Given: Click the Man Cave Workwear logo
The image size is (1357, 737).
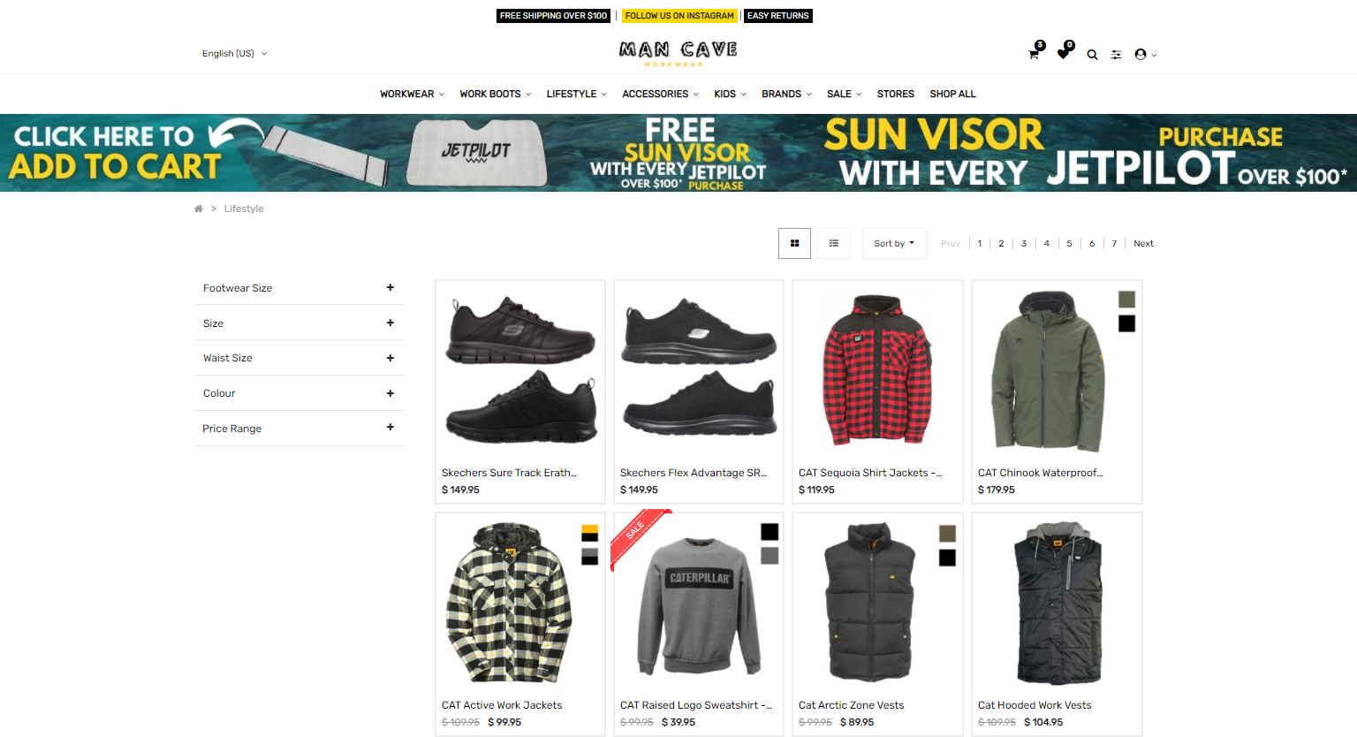Looking at the screenshot, I should [x=678, y=53].
